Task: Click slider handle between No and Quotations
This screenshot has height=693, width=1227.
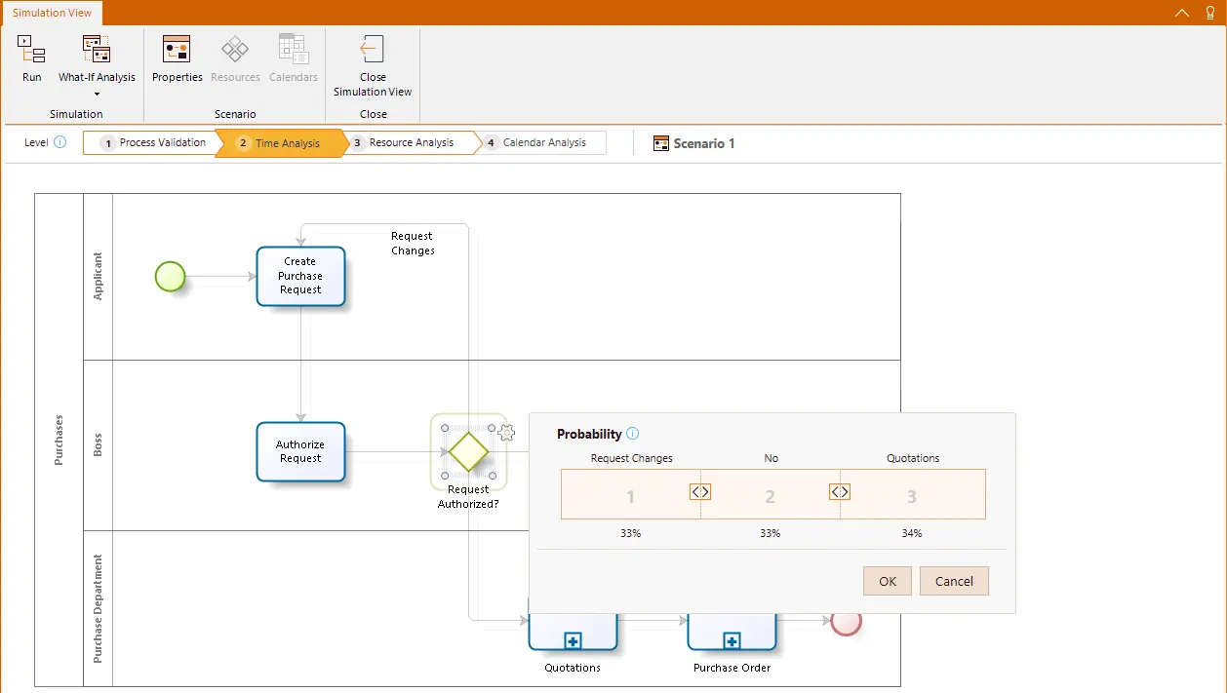Action: point(840,492)
